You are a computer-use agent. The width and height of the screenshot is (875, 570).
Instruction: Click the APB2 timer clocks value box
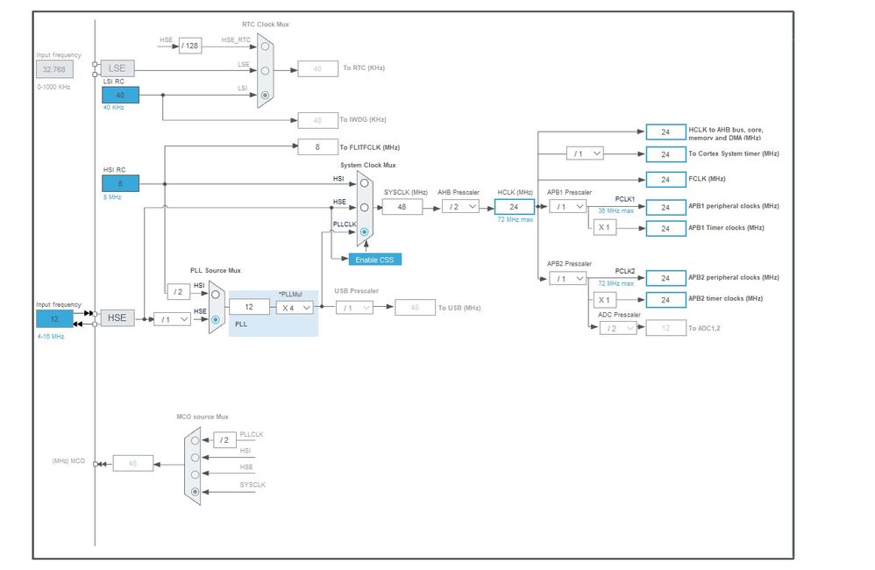click(x=665, y=300)
